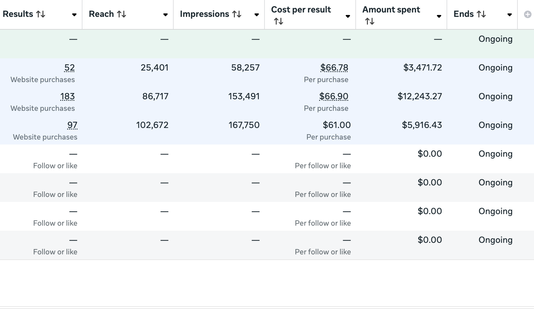534x309 pixels.
Task: Select the $3,471.72 amount spent
Action: point(423,68)
